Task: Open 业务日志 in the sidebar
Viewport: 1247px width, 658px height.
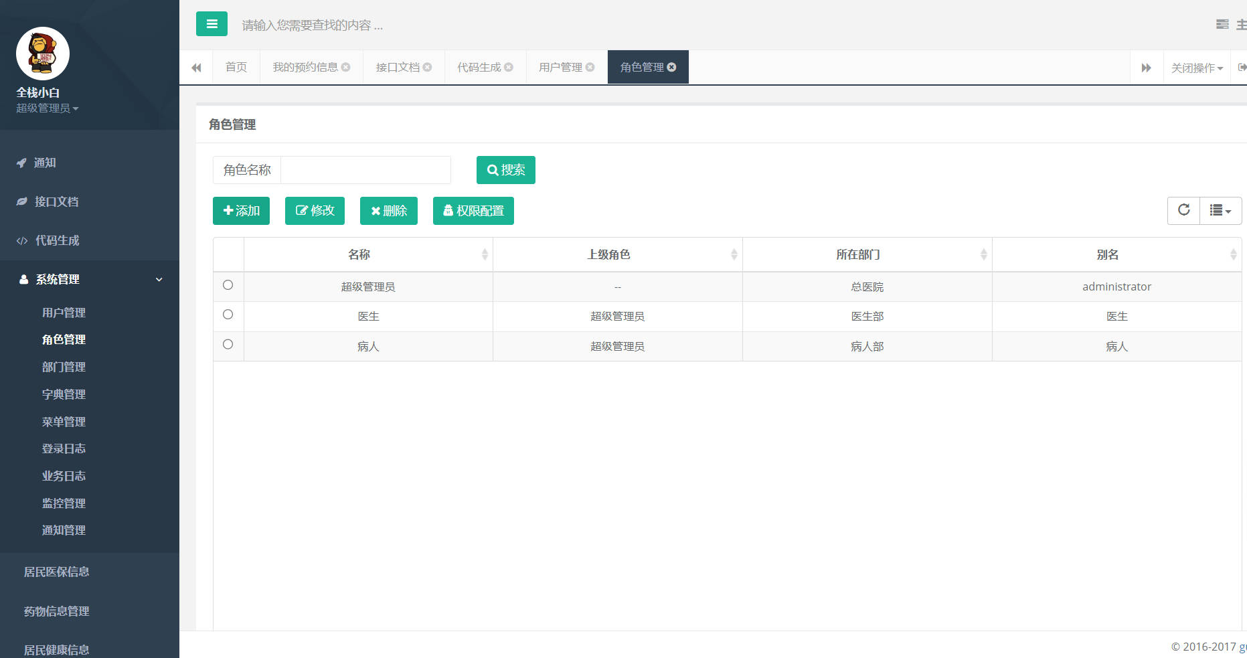Action: (64, 476)
